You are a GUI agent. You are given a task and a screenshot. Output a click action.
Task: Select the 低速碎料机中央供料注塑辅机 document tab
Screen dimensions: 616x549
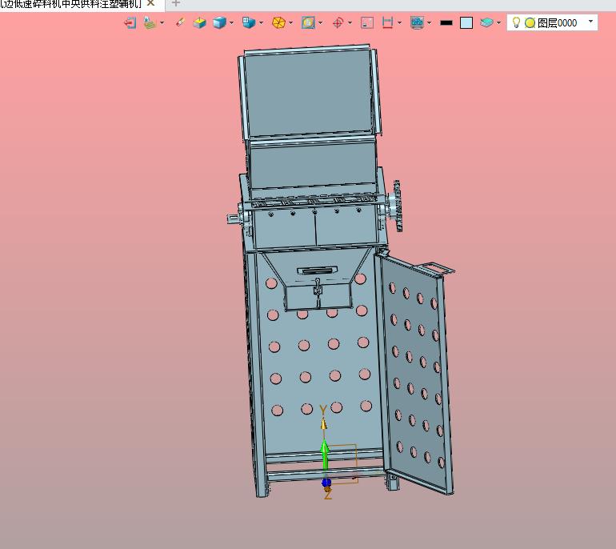(70, 4)
